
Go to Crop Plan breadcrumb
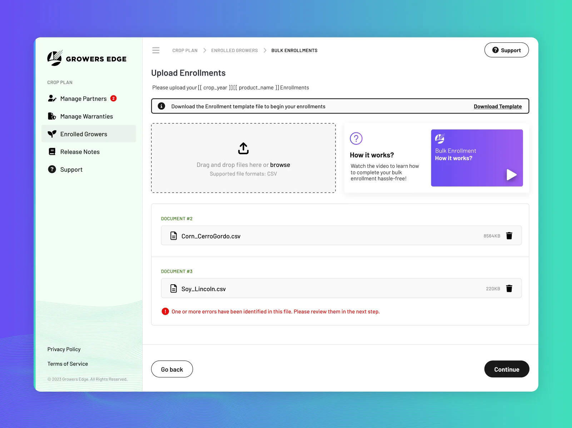pyautogui.click(x=185, y=51)
